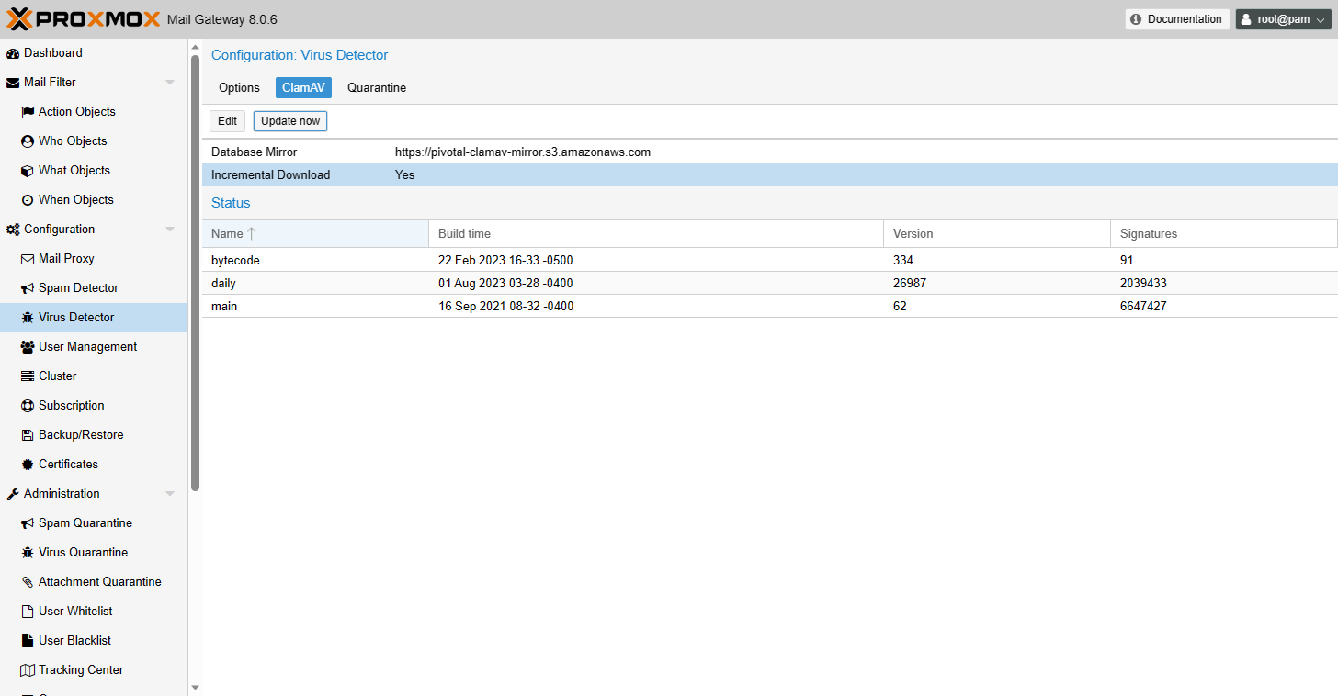Open the root@pam user dropdown
This screenshot has width=1338, height=696.
pos(1284,19)
